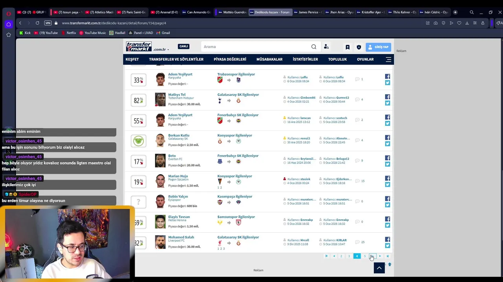This screenshot has width=503, height=282.
Task: Open the HaxBall bookmark
Action: pos(117,33)
